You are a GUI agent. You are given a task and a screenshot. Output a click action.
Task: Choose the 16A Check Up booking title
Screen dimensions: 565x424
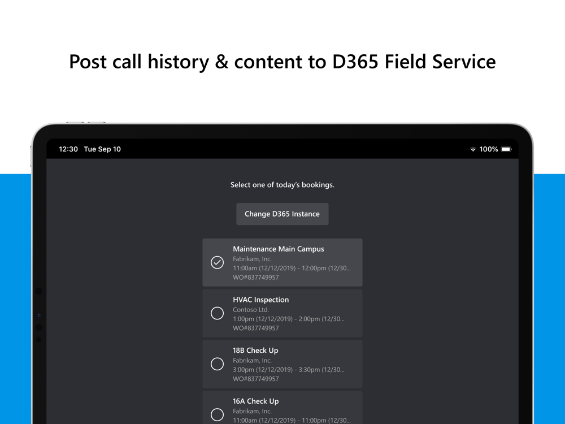(x=256, y=401)
